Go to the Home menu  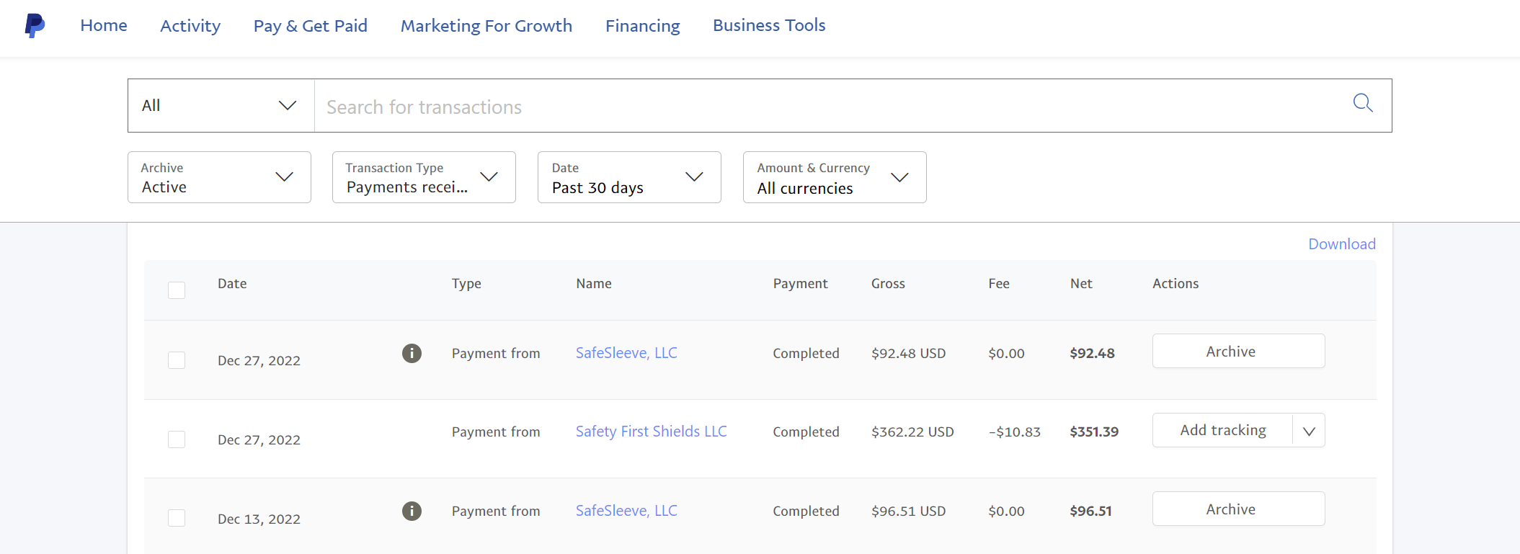[104, 25]
